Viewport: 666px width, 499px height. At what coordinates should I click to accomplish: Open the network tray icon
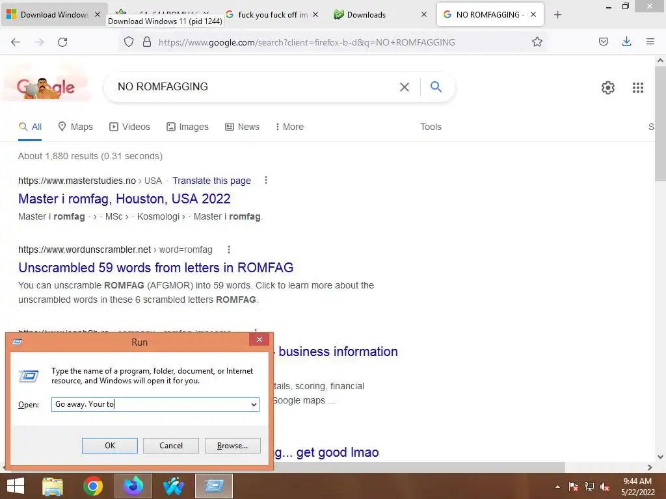point(589,487)
